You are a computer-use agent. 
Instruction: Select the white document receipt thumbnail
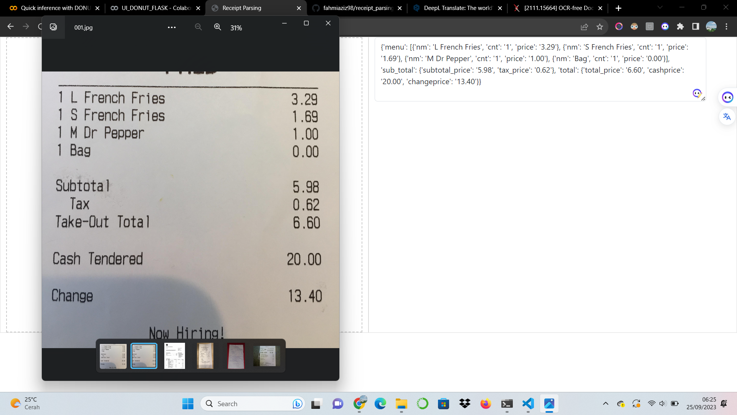(175, 356)
